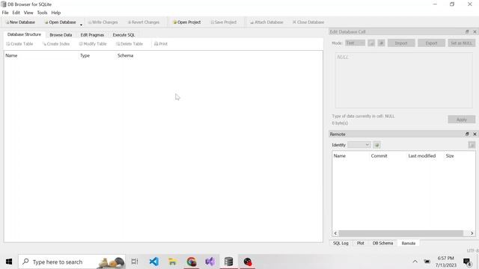Open the Windows Start menu
The image size is (479, 269).
[9, 262]
